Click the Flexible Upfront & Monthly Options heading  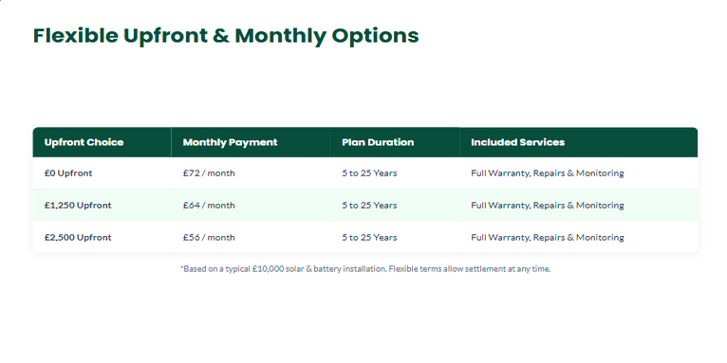[226, 36]
